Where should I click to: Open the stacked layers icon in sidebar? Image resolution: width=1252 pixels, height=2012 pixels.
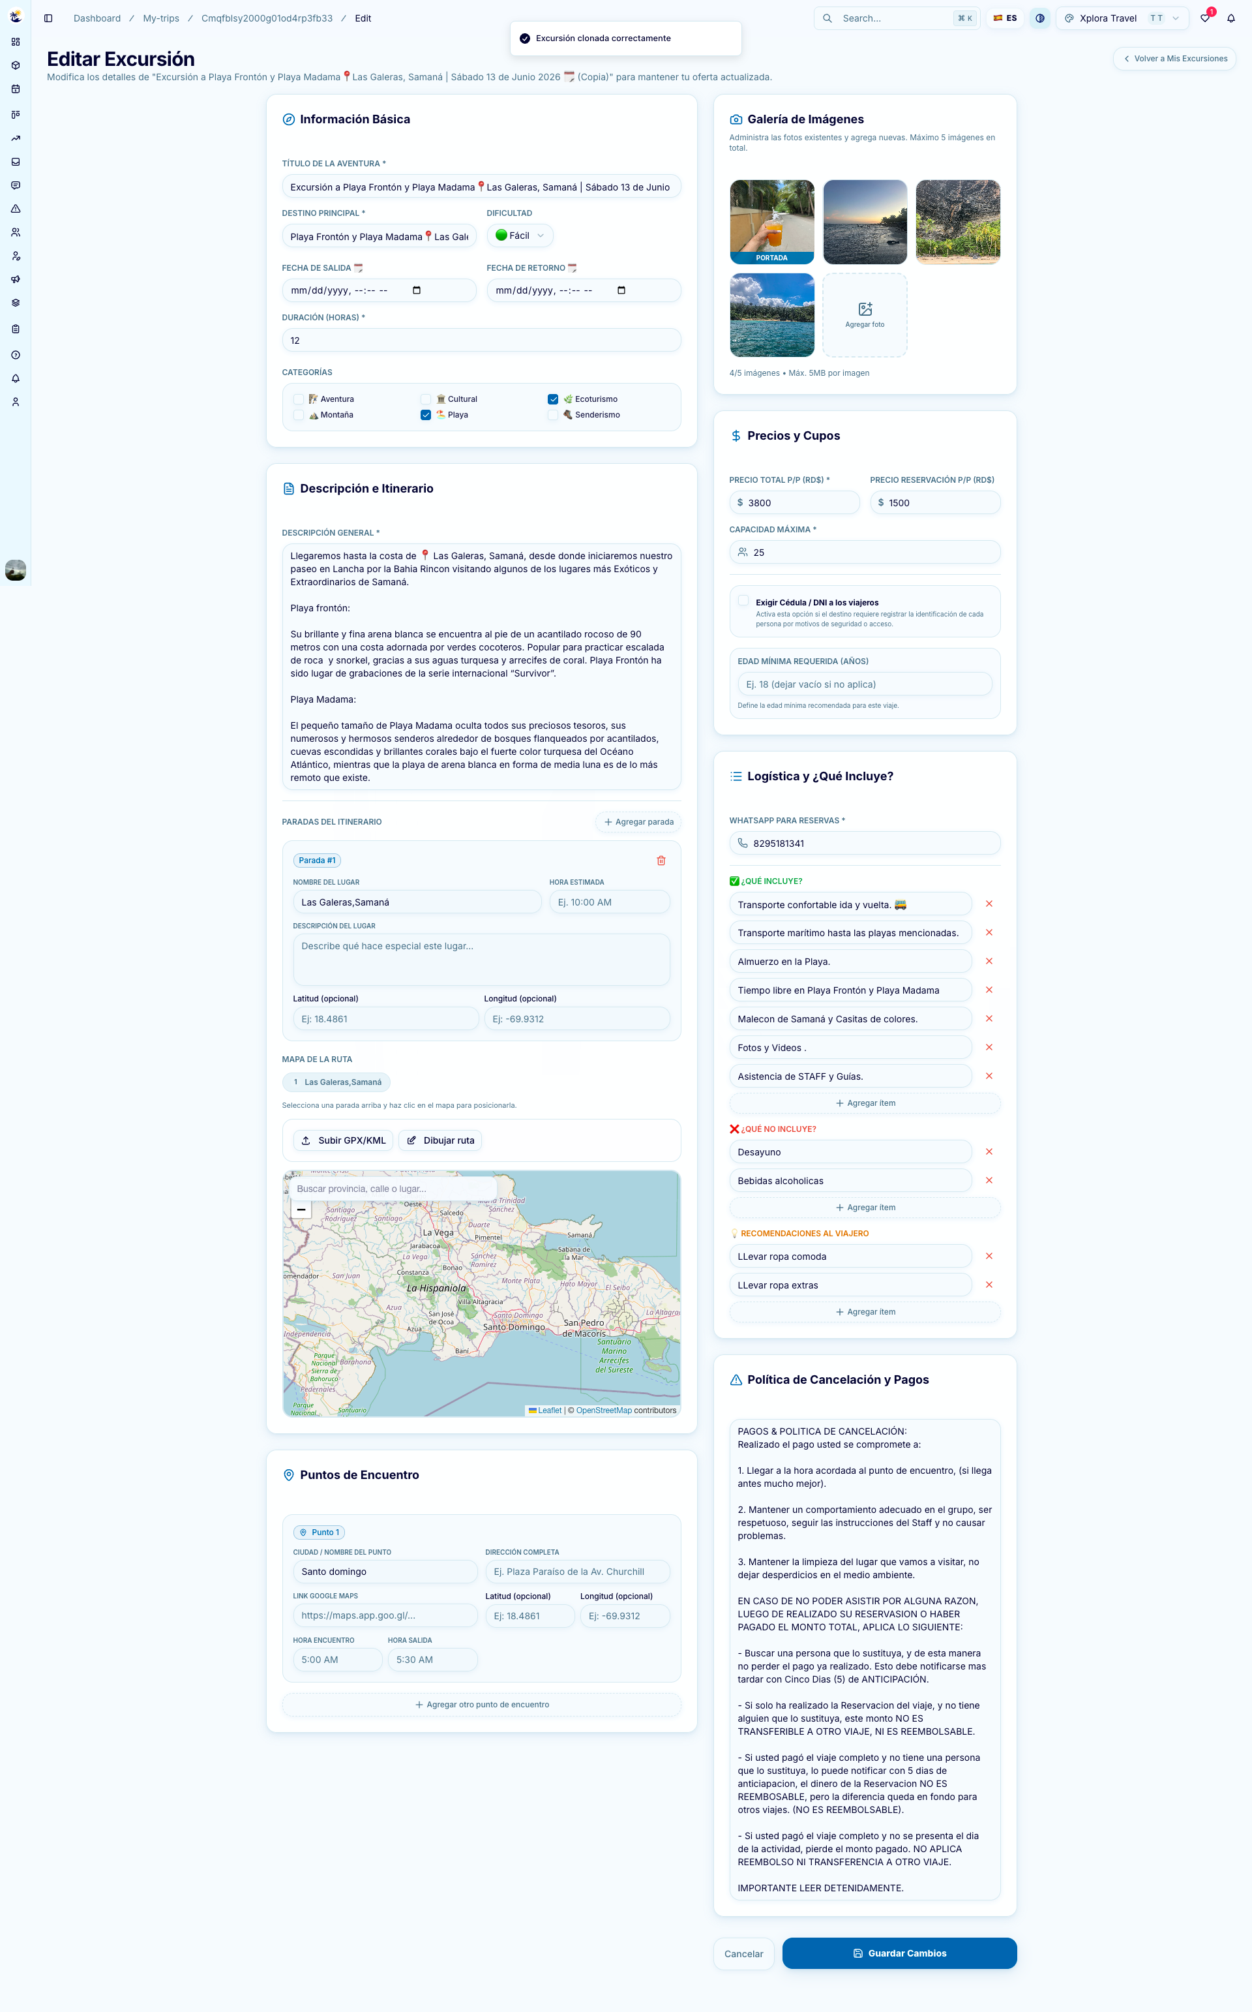16,302
